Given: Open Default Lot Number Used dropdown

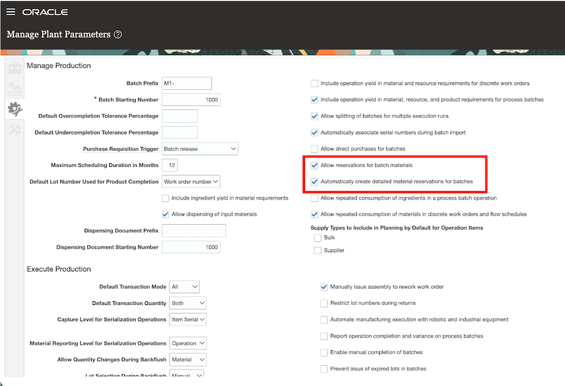Looking at the screenshot, I should (191, 181).
